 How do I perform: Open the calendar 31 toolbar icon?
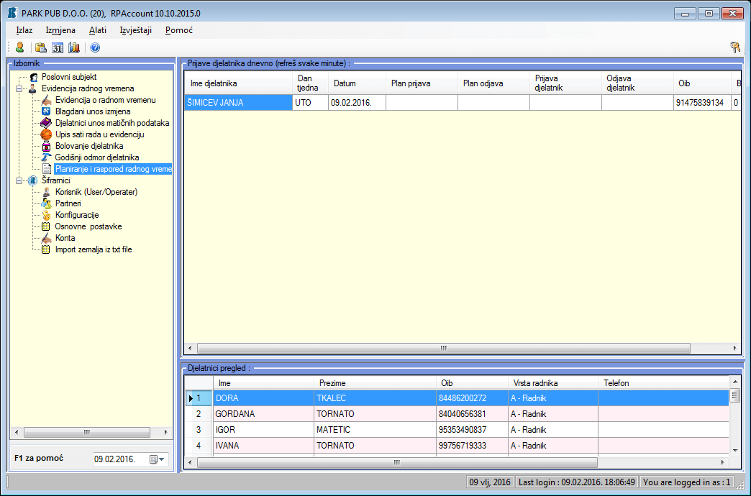click(x=58, y=47)
